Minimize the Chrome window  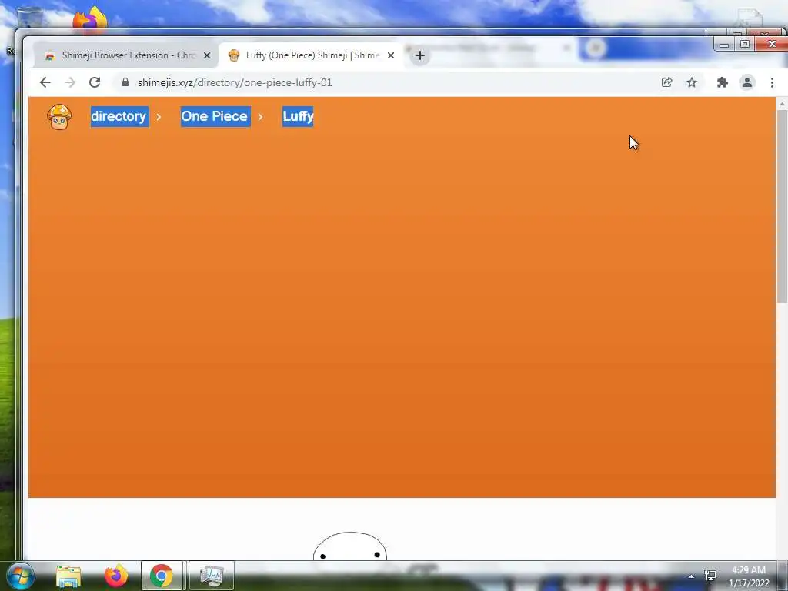coord(724,45)
